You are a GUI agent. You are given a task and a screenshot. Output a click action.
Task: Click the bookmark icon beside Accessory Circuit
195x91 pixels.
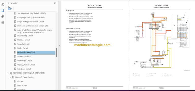[x=15, y=56]
